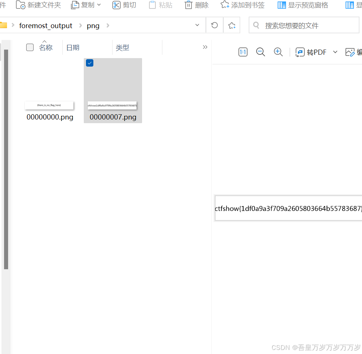Click the vertical scrollbar in the left pane

pyautogui.click(x=6, y=159)
